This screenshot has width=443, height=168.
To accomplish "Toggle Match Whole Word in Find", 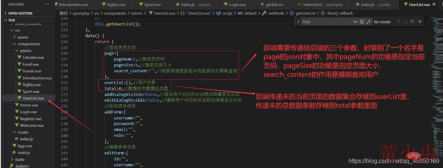I will coord(362,22).
